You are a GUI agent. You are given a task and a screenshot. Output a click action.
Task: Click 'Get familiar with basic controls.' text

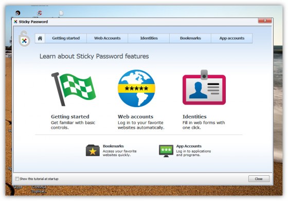pos(73,125)
